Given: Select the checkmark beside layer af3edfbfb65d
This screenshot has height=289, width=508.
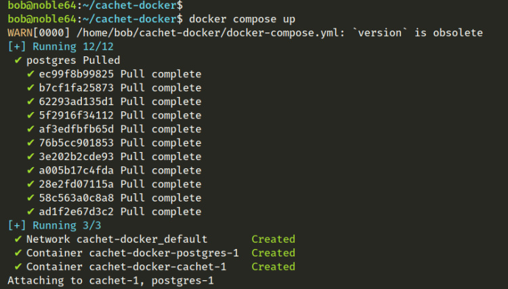Looking at the screenshot, I should [30, 129].
